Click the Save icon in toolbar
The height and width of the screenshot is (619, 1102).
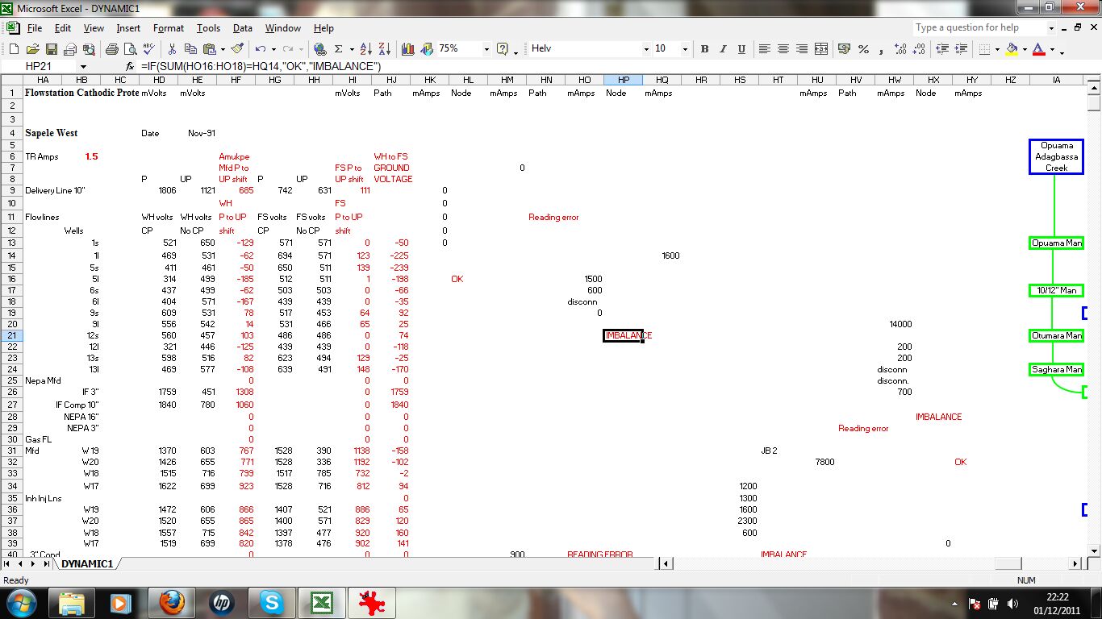[x=51, y=49]
